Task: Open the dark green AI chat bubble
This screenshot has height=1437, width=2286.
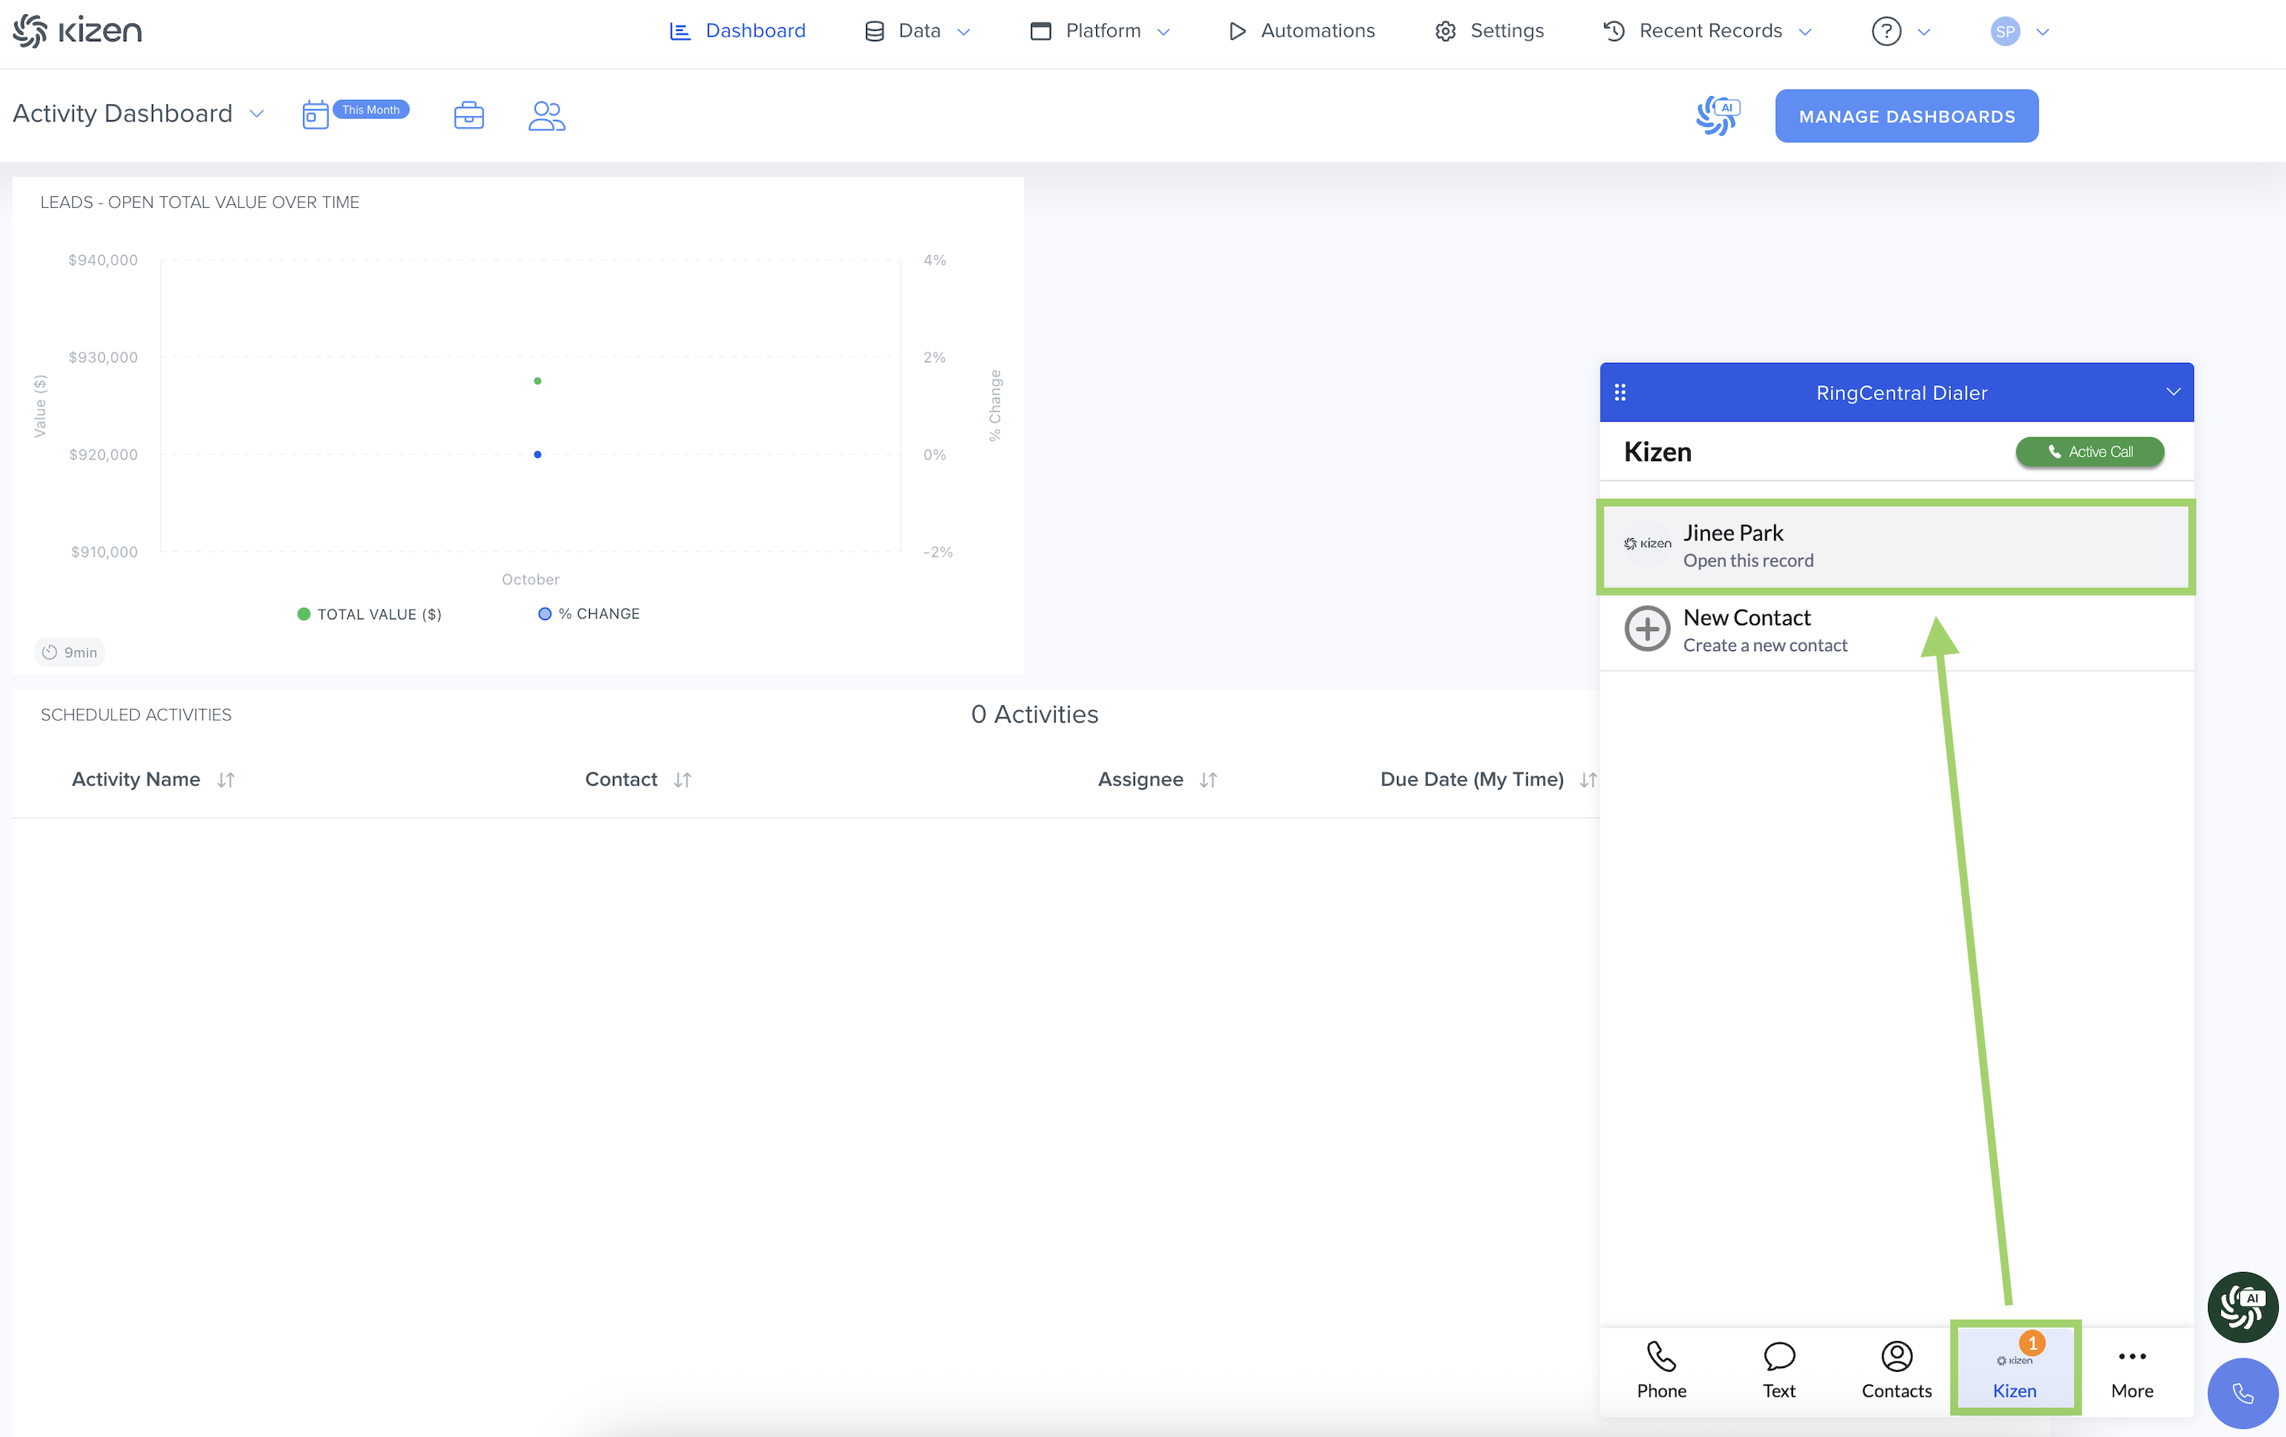Action: pyautogui.click(x=2242, y=1307)
